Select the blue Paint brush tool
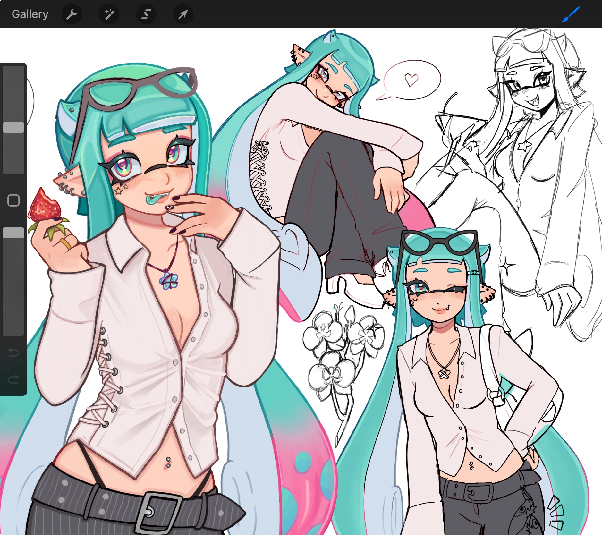The height and width of the screenshot is (535, 602). pos(571,14)
